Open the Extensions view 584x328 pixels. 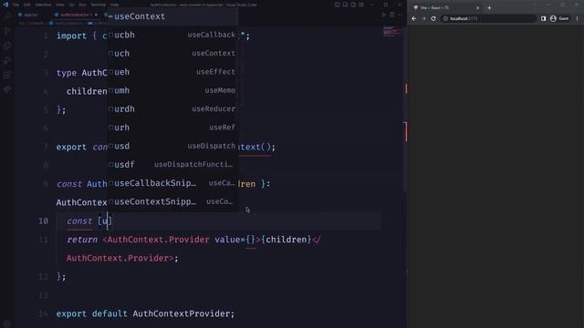coord(8,75)
